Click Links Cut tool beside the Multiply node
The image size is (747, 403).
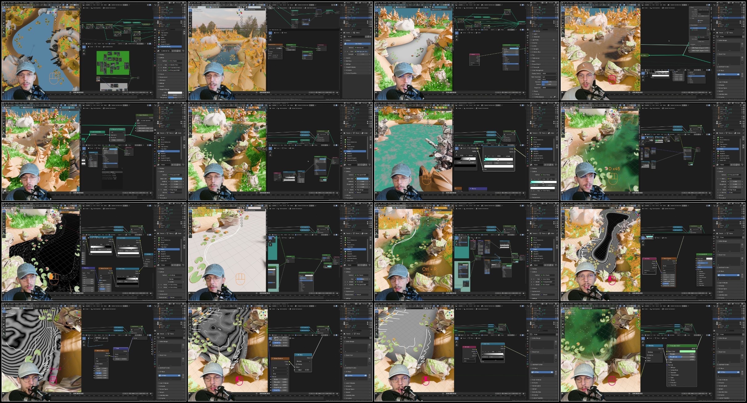(x=643, y=346)
